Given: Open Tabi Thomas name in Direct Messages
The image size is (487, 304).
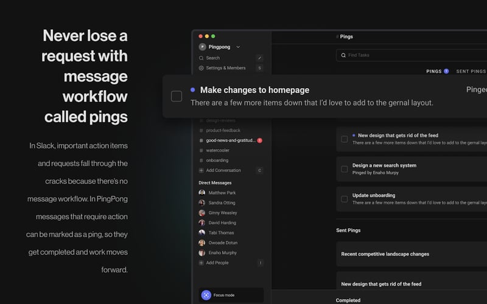Looking at the screenshot, I should pyautogui.click(x=221, y=233).
